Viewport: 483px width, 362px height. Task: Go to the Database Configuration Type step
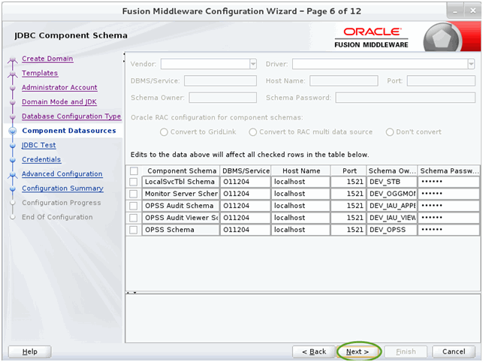tap(71, 116)
